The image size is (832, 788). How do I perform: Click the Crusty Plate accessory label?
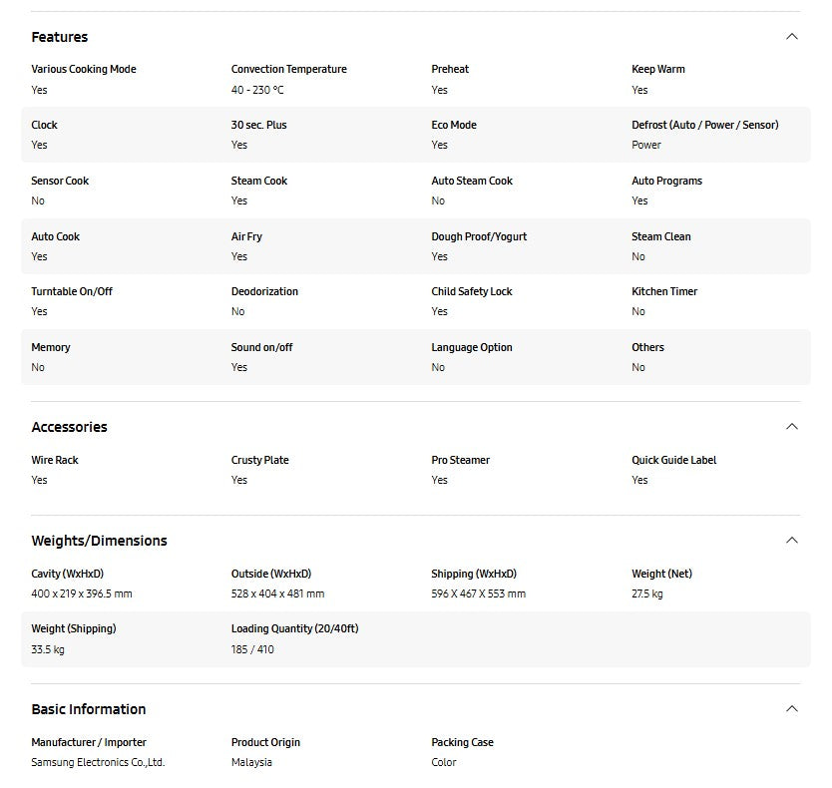point(259,460)
